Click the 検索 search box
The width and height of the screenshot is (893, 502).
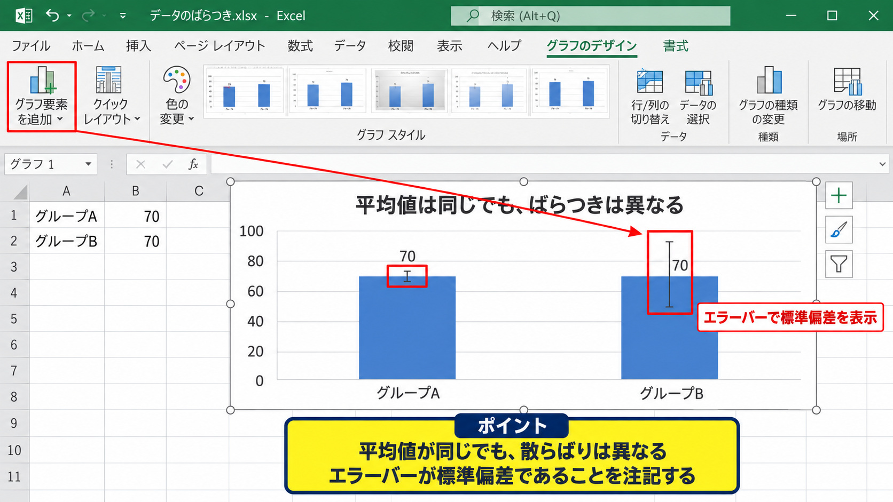(590, 15)
